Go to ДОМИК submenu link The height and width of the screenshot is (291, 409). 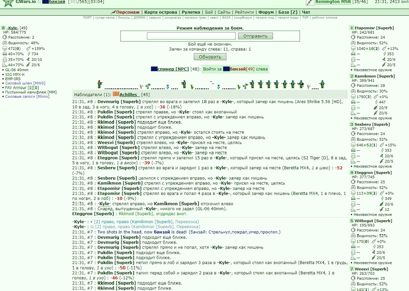pos(139,18)
